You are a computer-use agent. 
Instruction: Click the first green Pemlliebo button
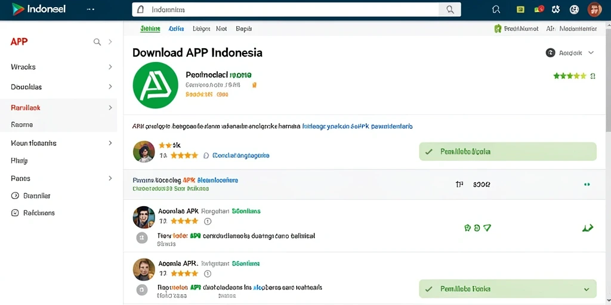pyautogui.click(x=507, y=152)
